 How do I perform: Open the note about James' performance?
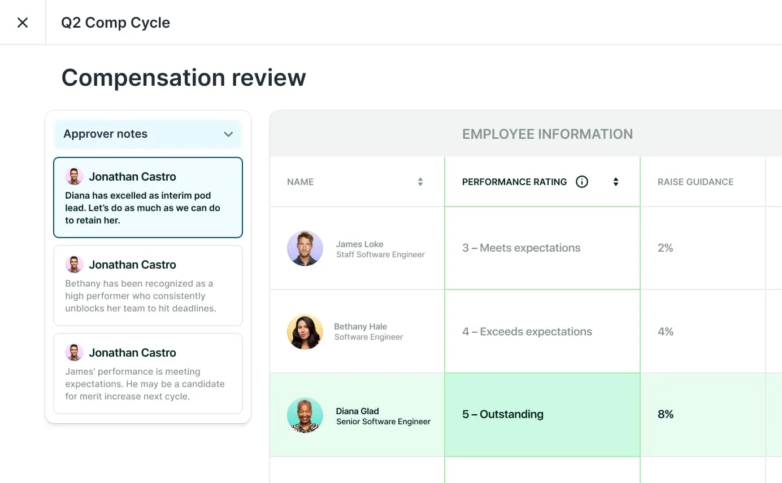tap(148, 384)
